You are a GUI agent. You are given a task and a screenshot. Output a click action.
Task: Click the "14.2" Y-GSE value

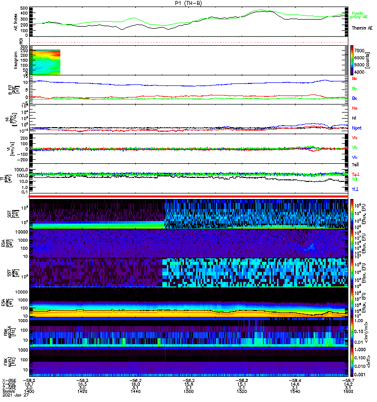(x=348, y=384)
